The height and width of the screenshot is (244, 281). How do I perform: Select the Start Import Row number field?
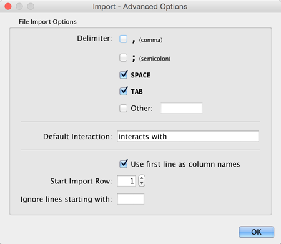tap(126, 181)
